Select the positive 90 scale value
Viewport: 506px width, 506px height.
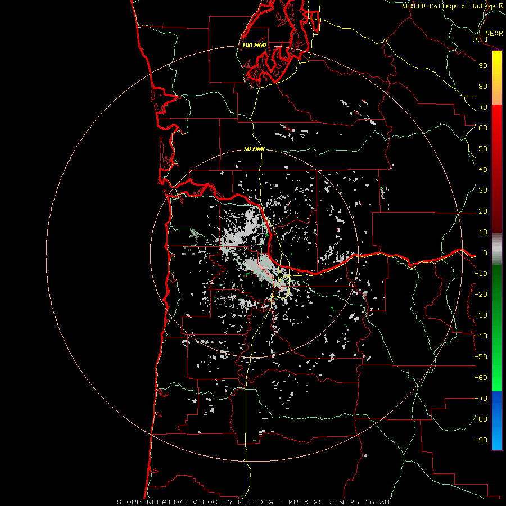[x=483, y=66]
